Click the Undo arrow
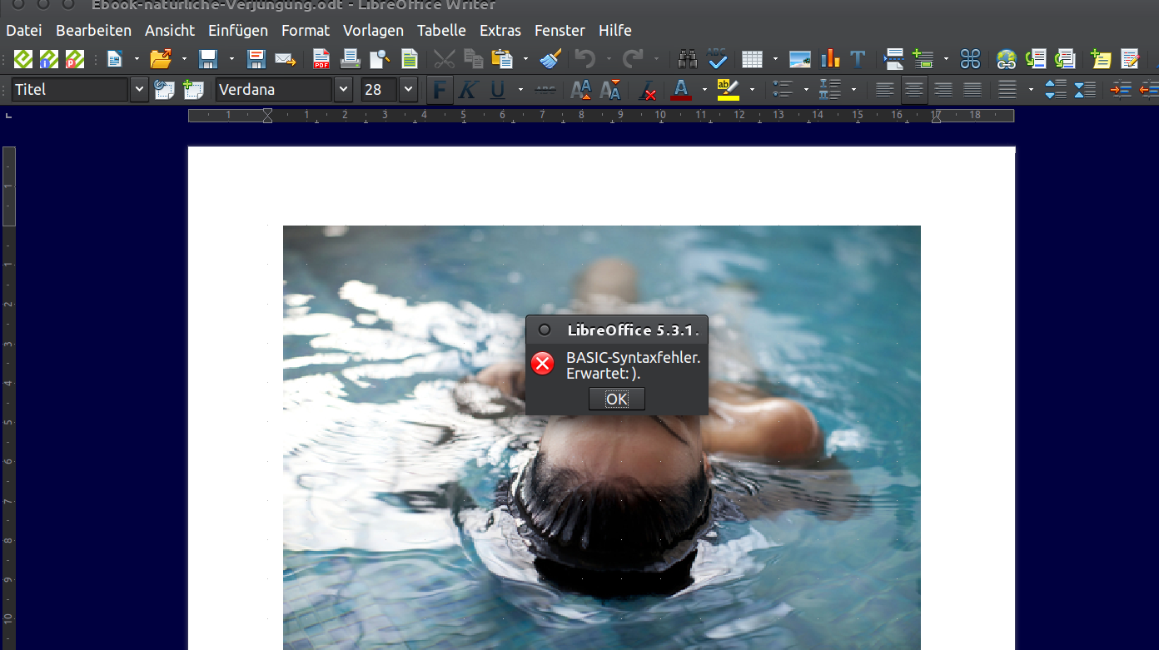This screenshot has height=650, width=1159. (x=585, y=59)
